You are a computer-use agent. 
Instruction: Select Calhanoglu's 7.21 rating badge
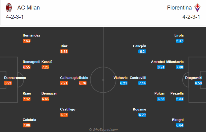(64, 83)
